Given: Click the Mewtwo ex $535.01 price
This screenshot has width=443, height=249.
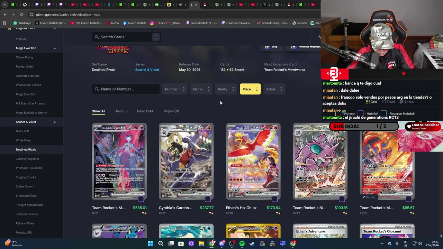Looking at the screenshot, I should tap(139, 208).
